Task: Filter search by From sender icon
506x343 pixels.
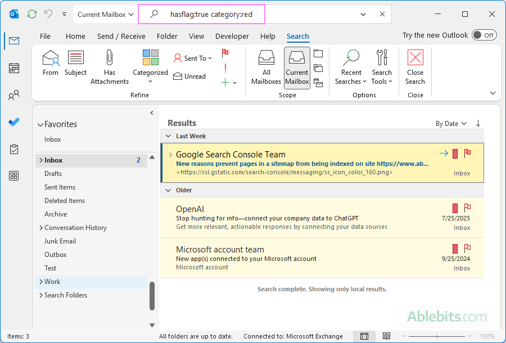Action: [51, 58]
